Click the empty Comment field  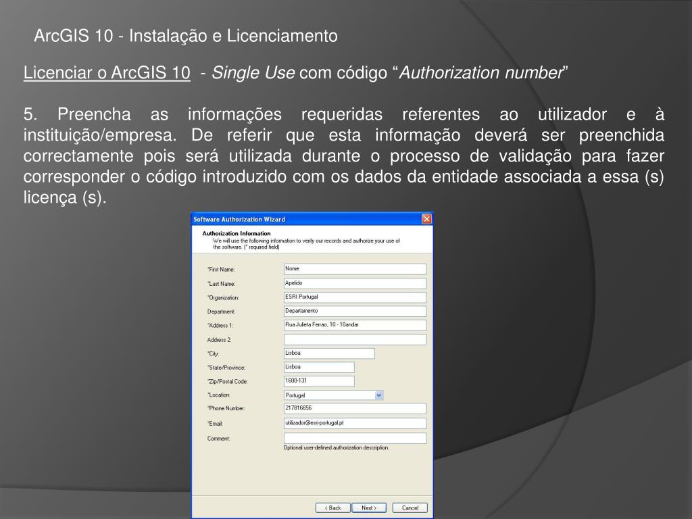(x=355, y=438)
